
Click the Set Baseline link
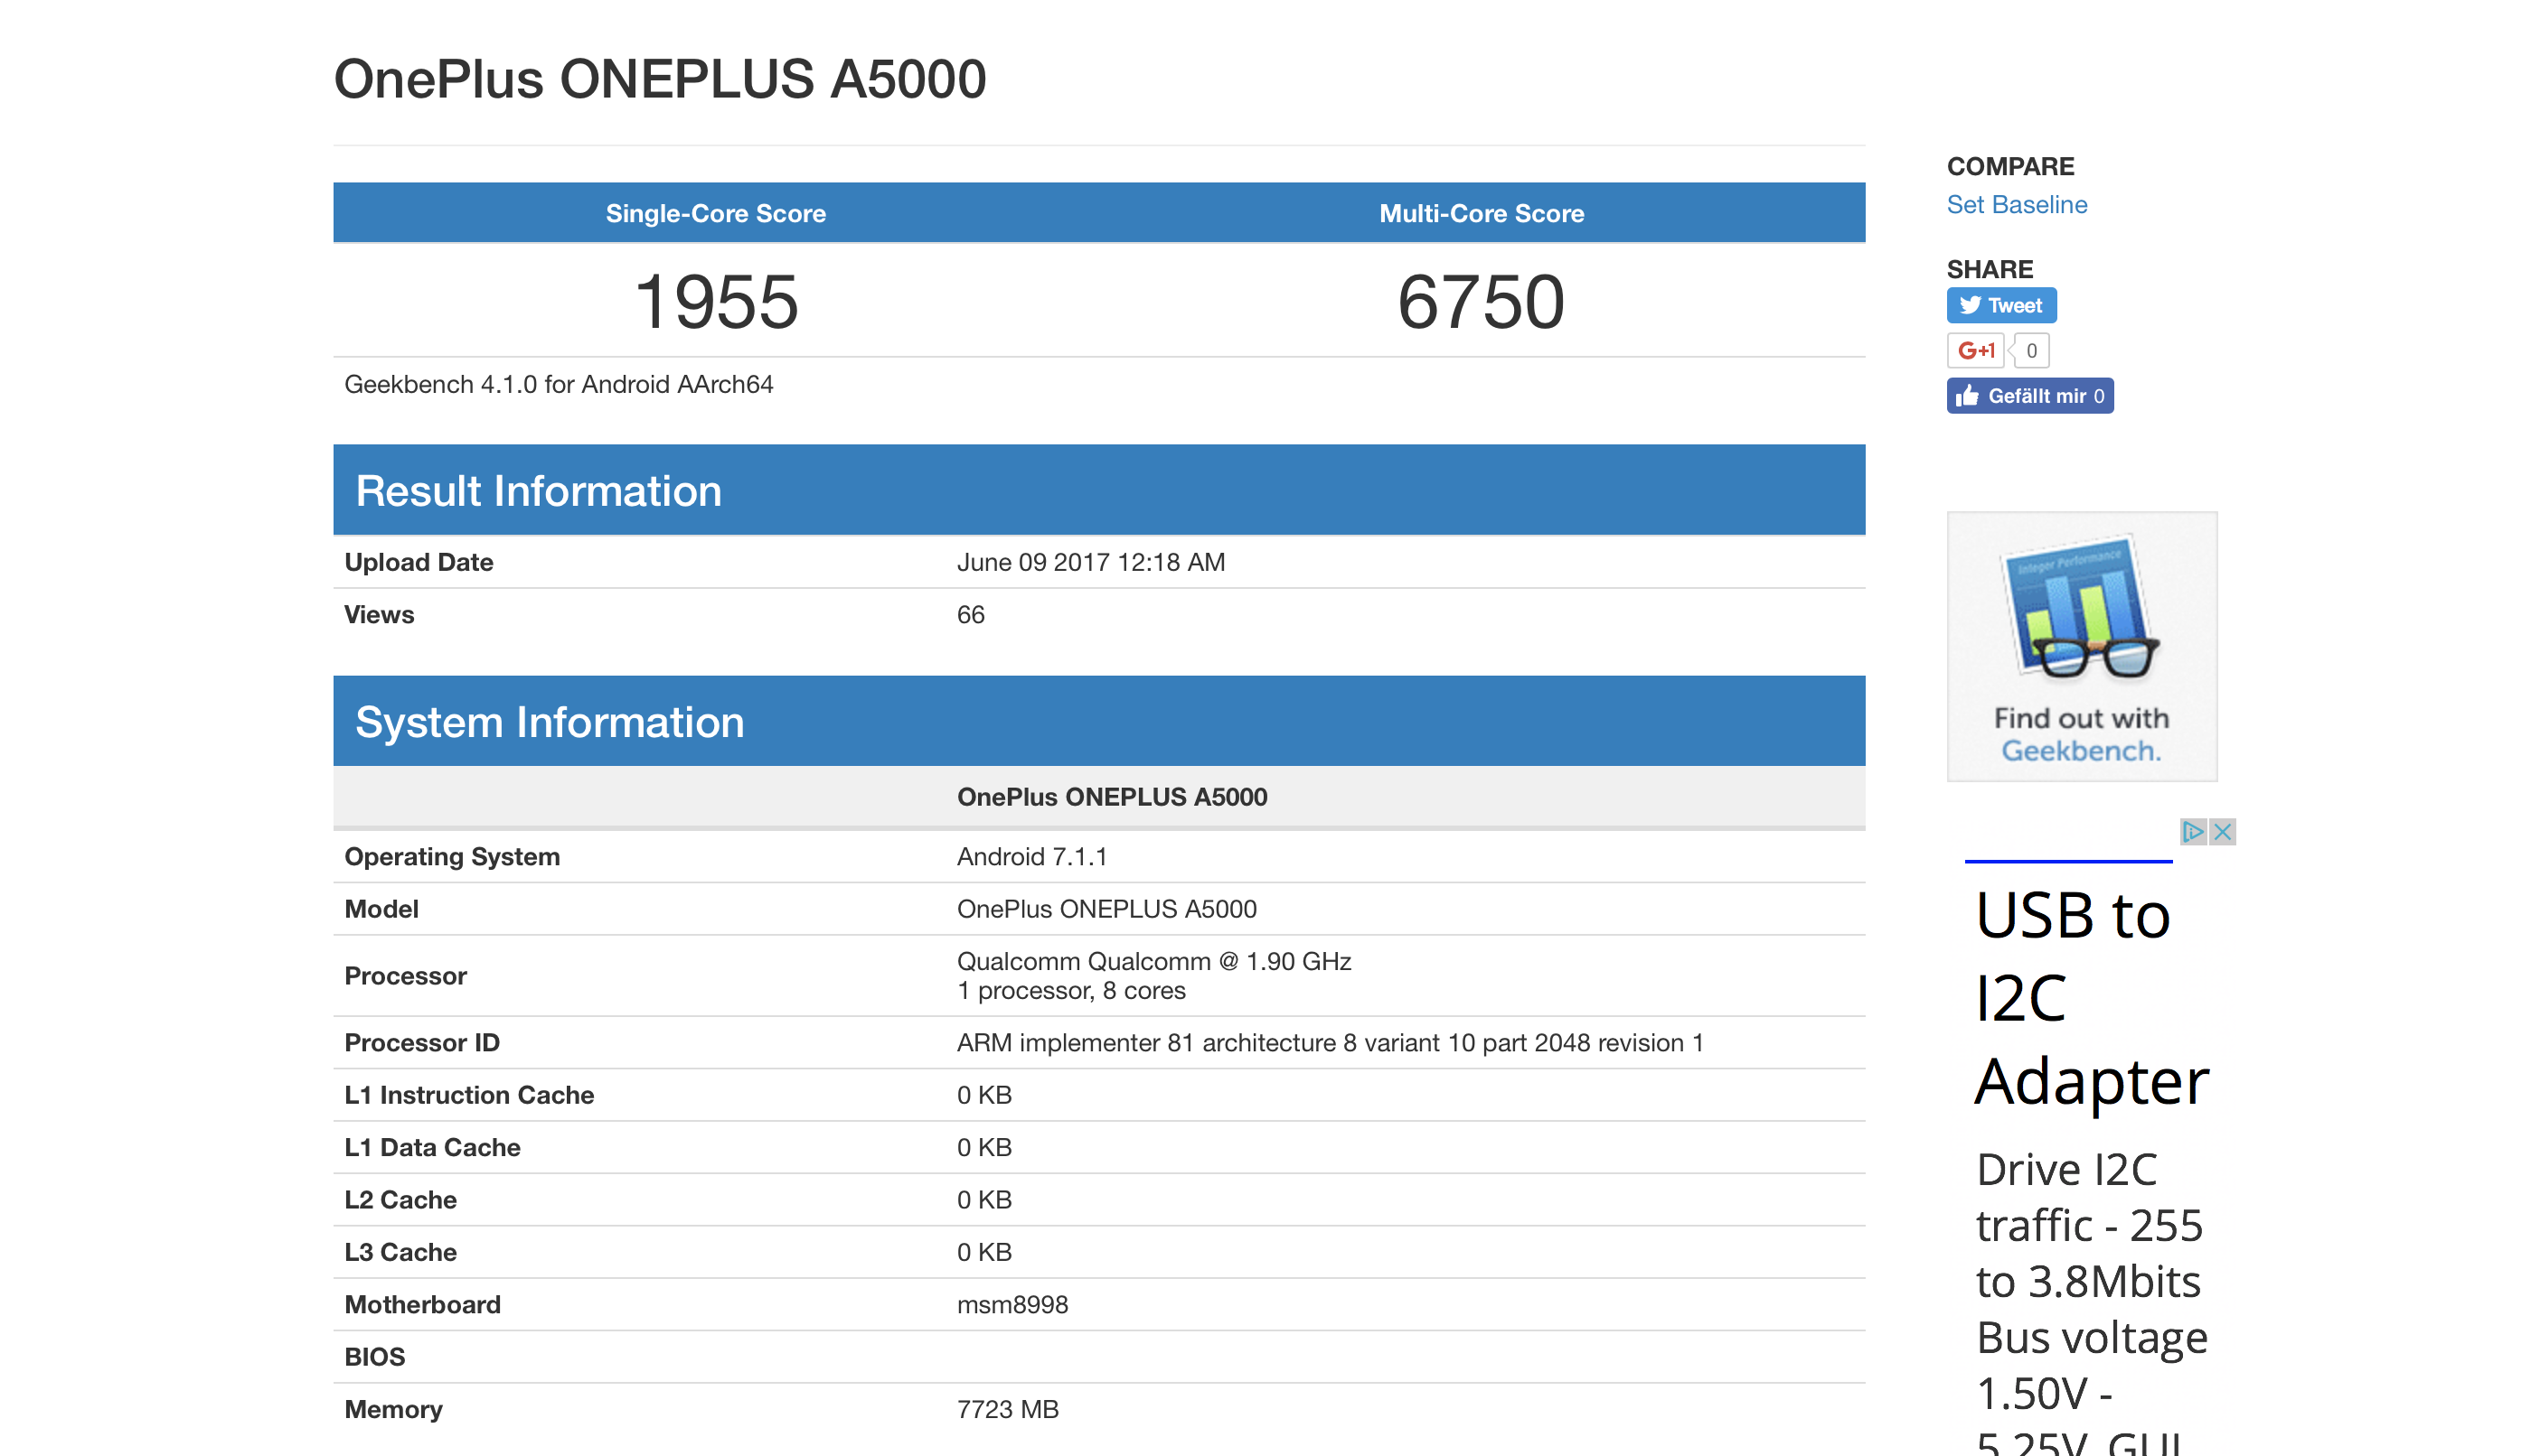click(x=2016, y=204)
